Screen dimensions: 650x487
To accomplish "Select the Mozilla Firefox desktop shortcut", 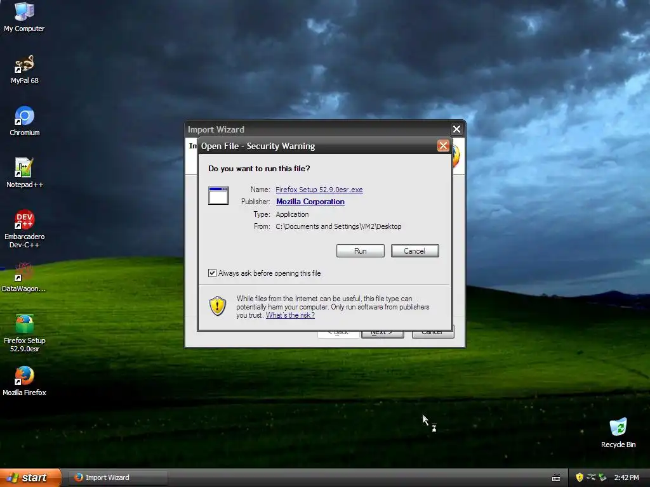I will pos(24,381).
